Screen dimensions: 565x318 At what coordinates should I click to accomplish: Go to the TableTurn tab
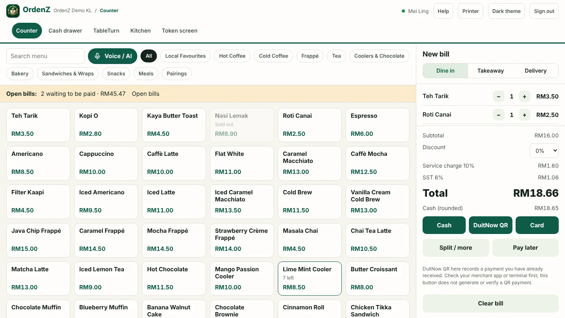click(x=106, y=31)
